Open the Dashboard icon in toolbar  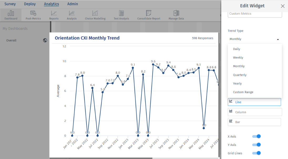11,13
